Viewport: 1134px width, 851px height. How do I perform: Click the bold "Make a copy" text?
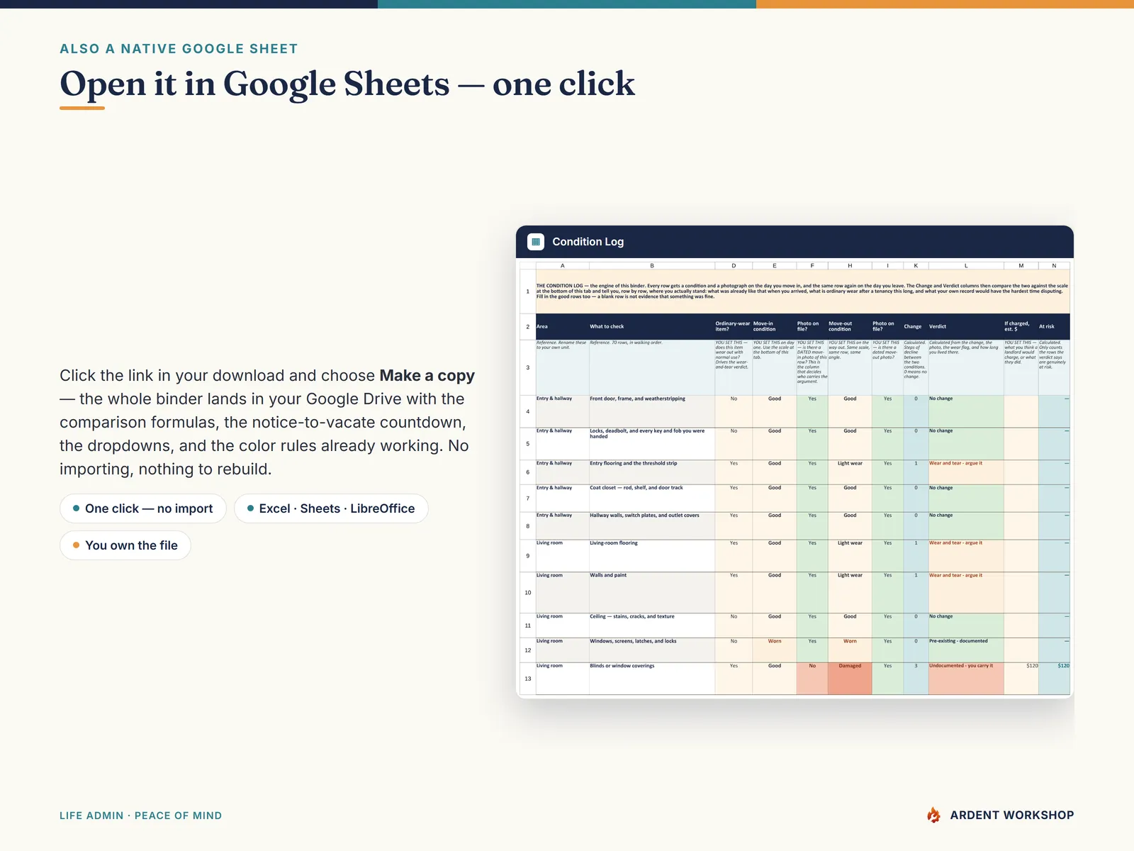point(427,376)
